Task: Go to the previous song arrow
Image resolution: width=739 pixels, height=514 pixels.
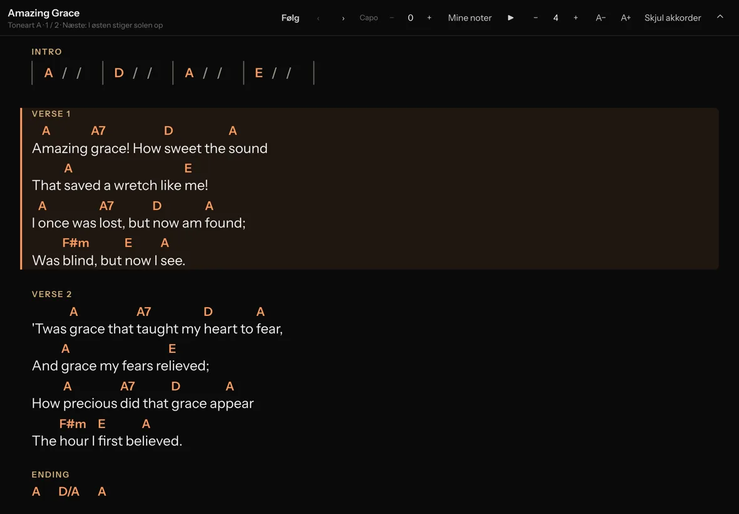Action: click(x=318, y=18)
